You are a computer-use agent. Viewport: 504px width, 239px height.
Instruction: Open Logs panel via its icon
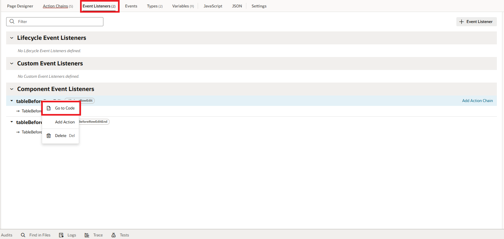coord(61,235)
